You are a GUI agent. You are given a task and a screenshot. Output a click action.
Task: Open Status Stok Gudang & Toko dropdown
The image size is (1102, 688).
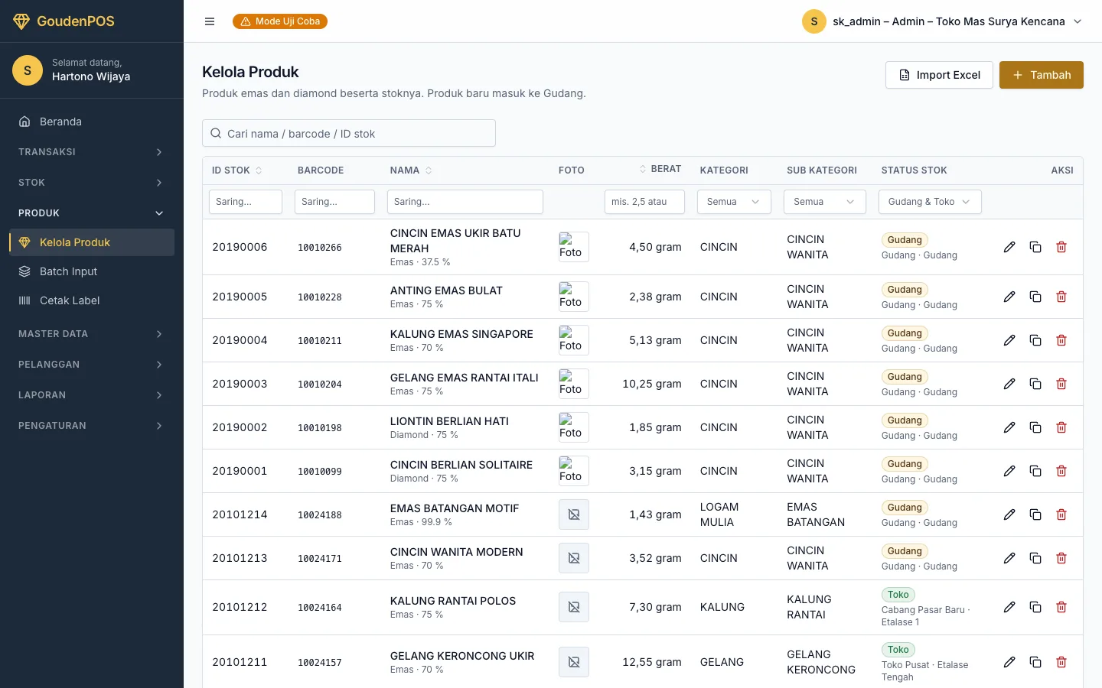click(930, 202)
